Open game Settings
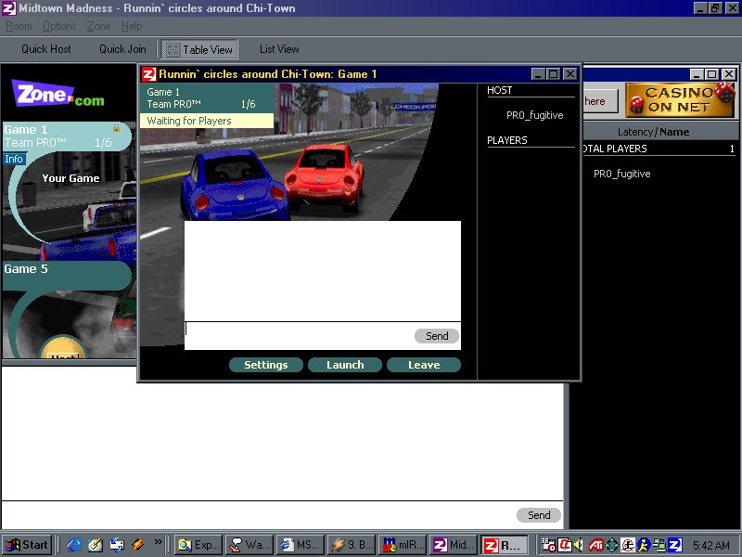The width and height of the screenshot is (742, 557). tap(266, 365)
